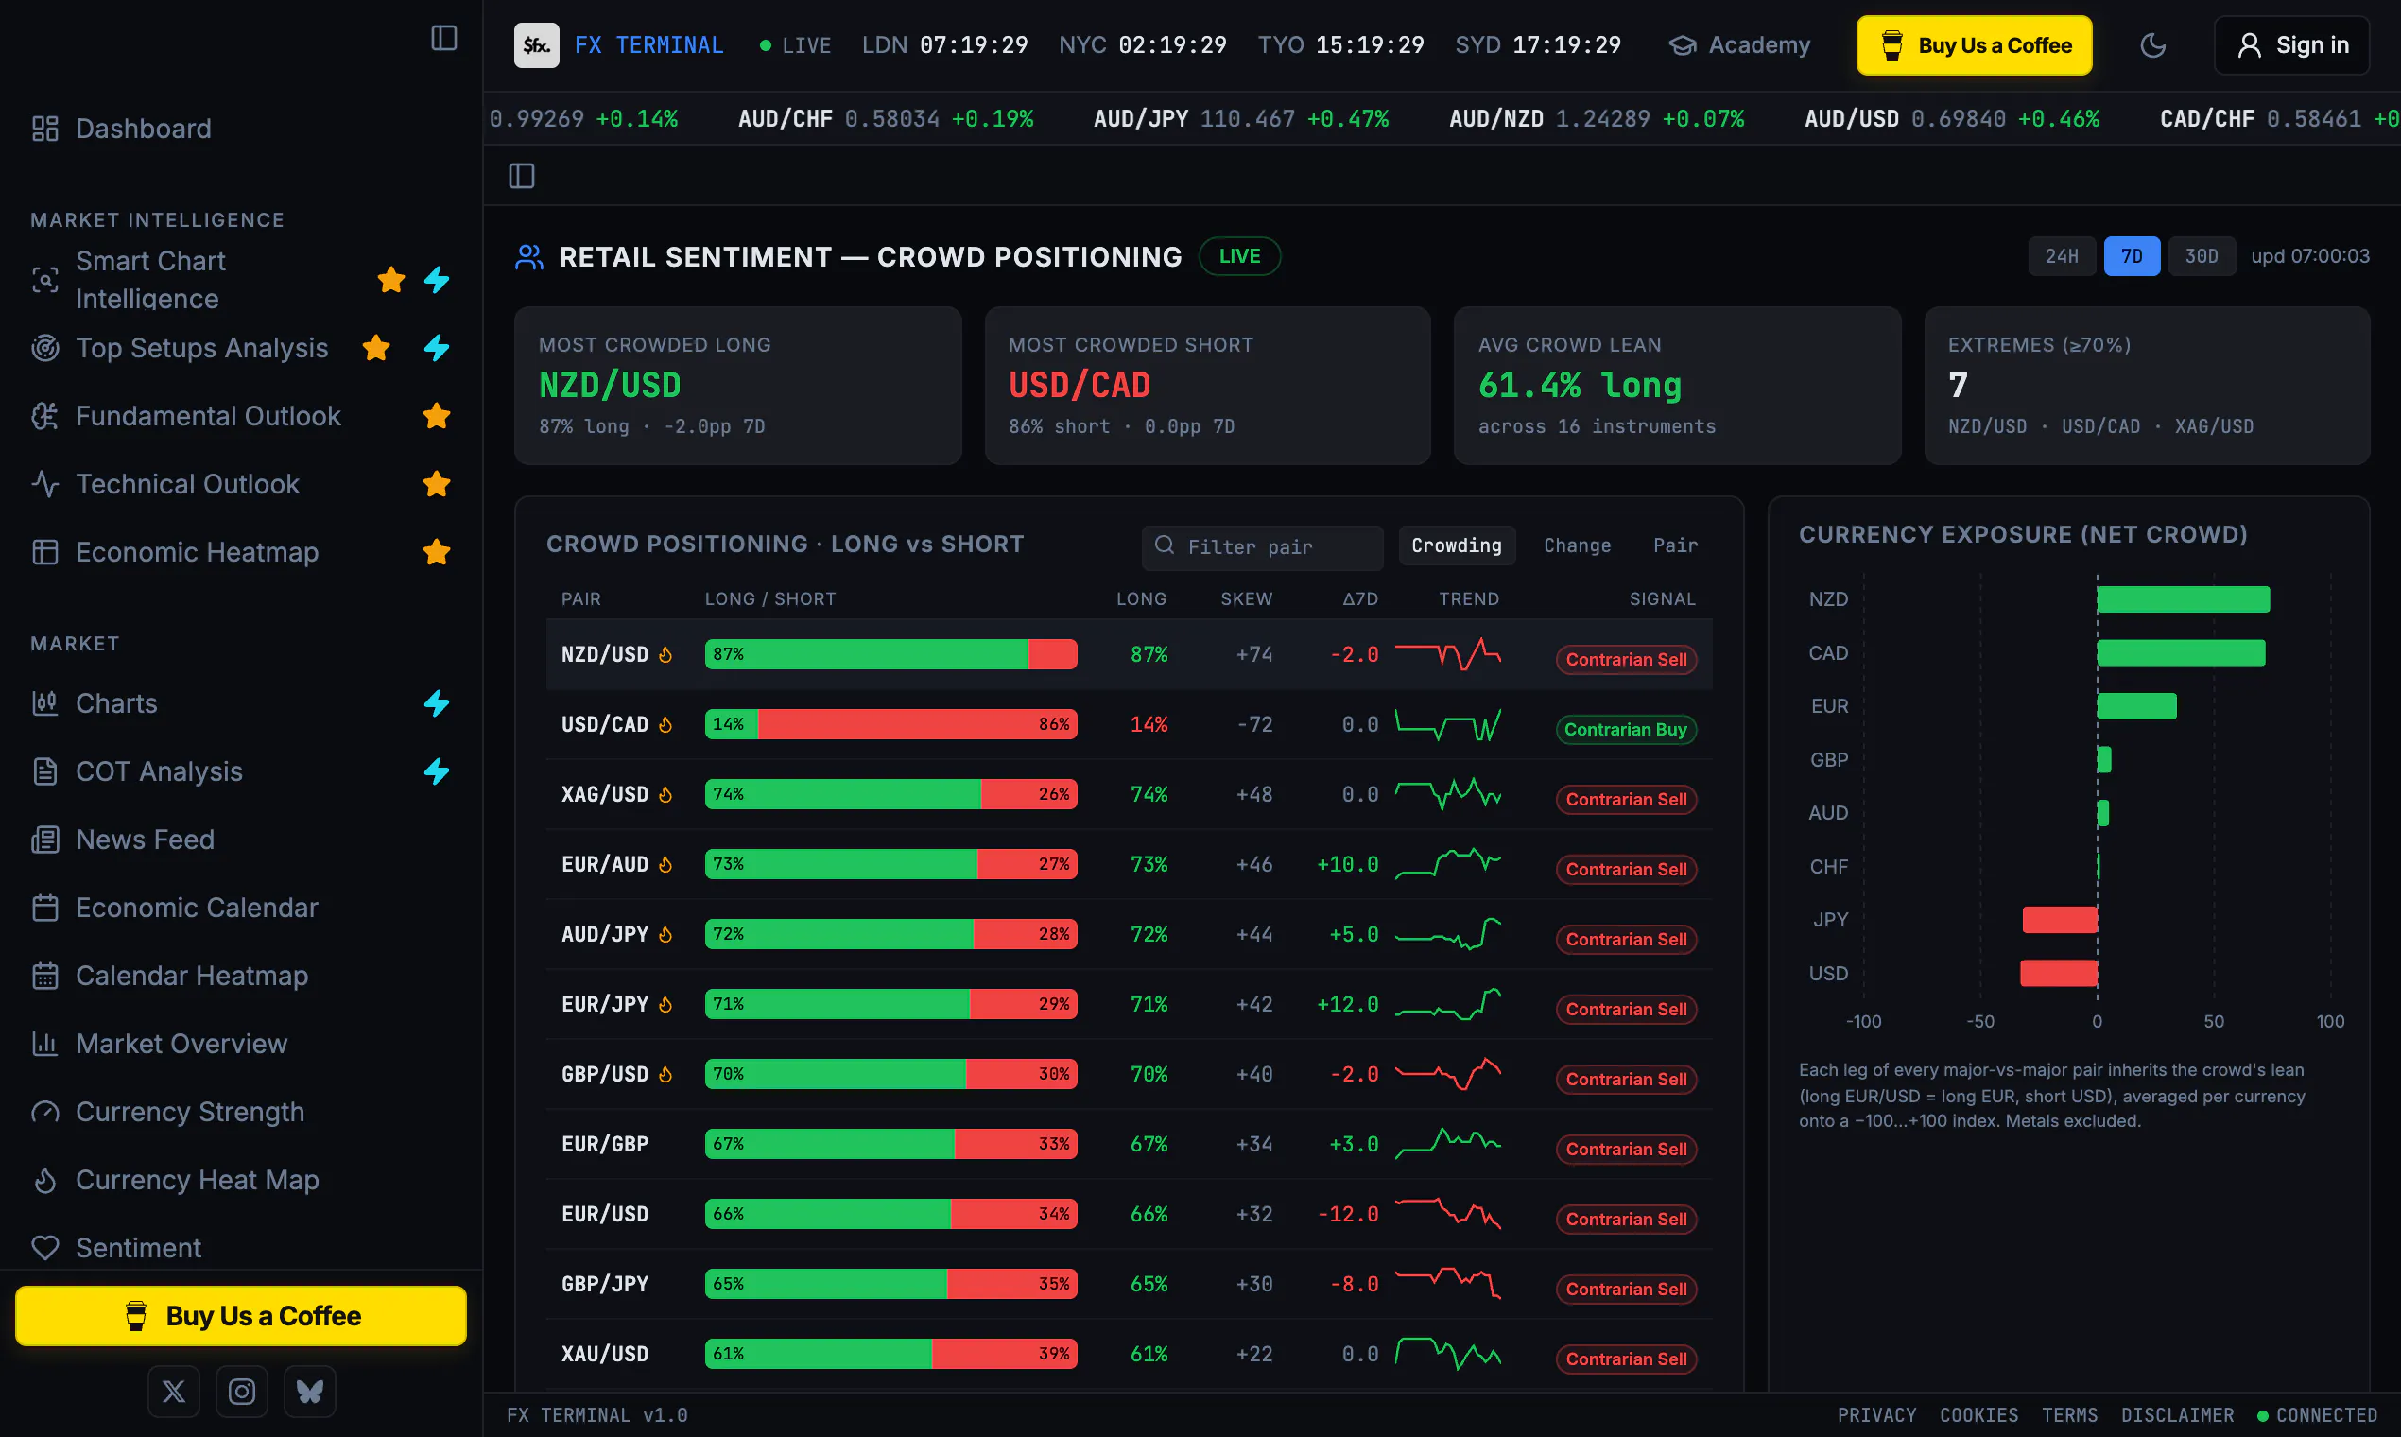The image size is (2401, 1437).
Task: Click the Filter pair search field
Action: (x=1262, y=547)
